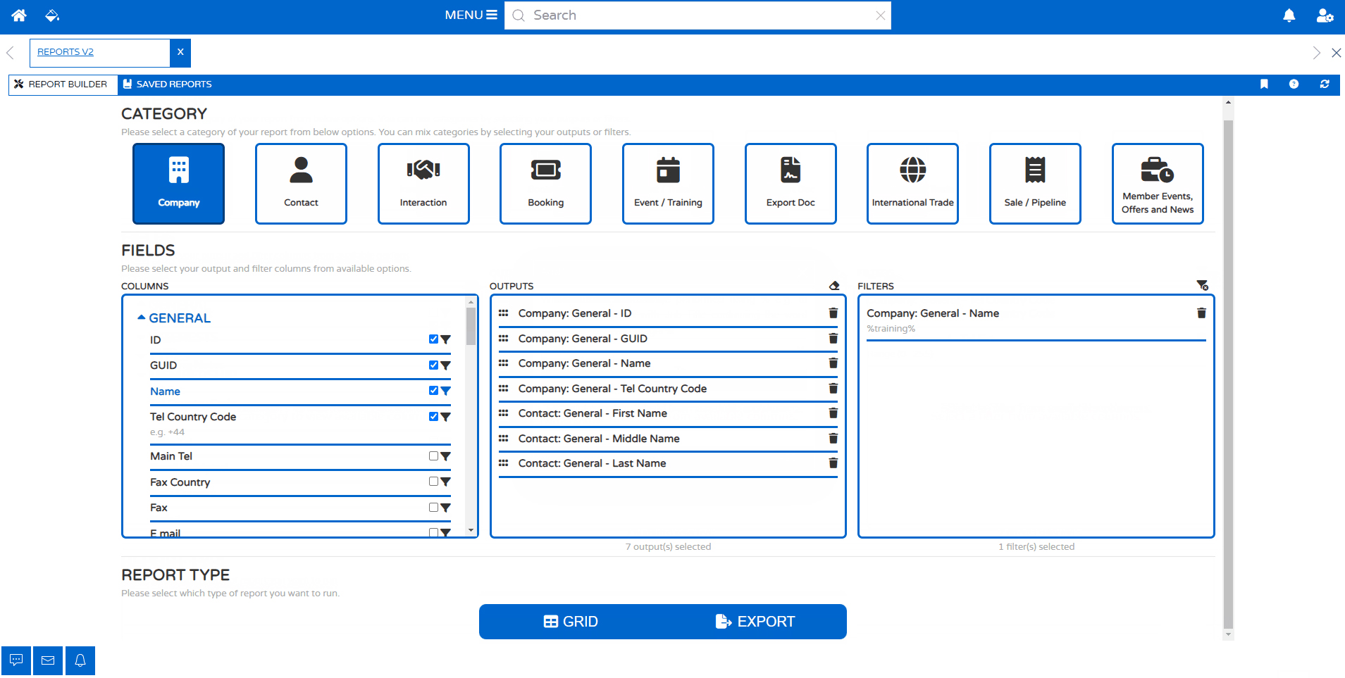Delete Company: General - GUID output
This screenshot has width=1345, height=678.
click(x=833, y=339)
